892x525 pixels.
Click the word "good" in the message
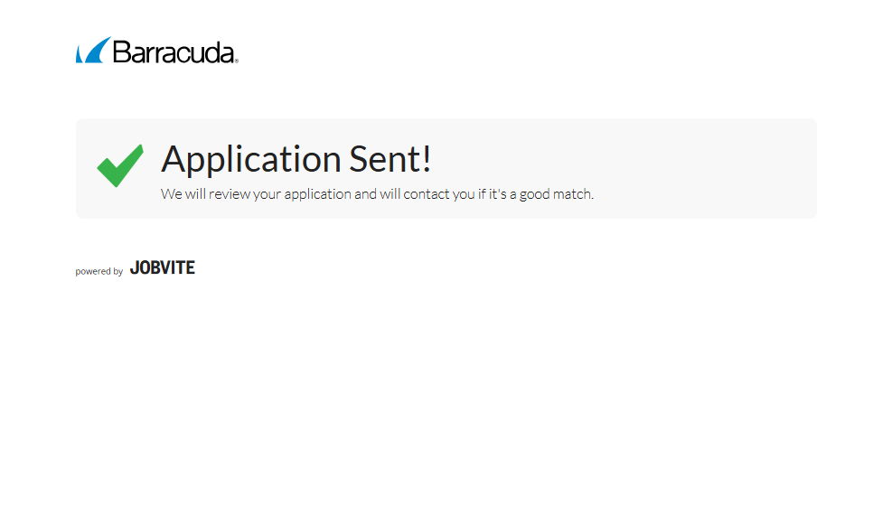[534, 194]
